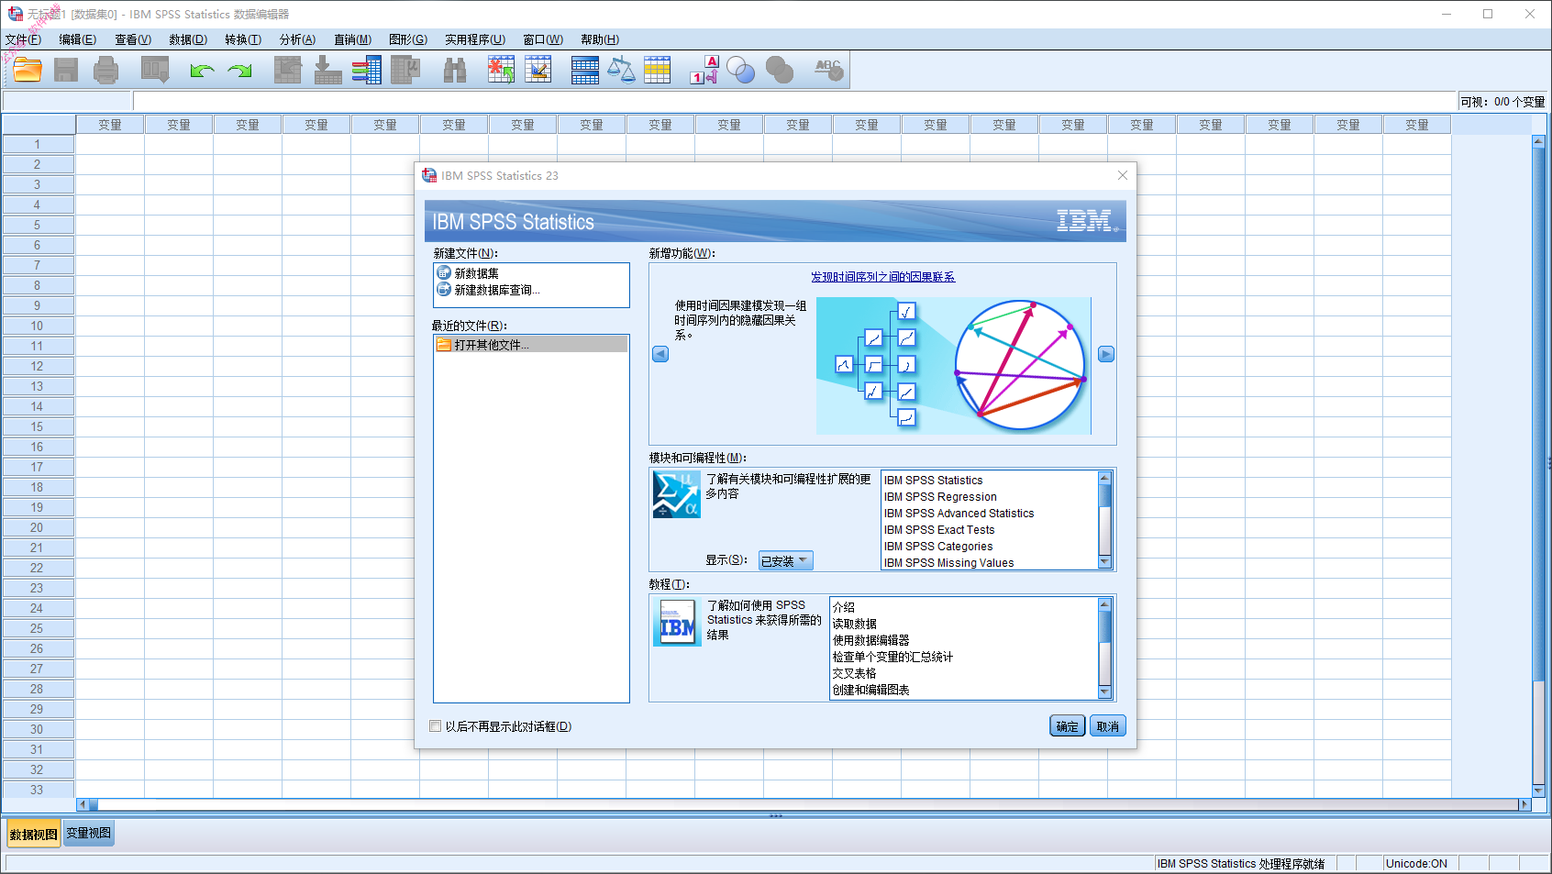Select IBM SPSS Exact Tests module
Viewport: 1552px width, 874px height.
coord(939,530)
